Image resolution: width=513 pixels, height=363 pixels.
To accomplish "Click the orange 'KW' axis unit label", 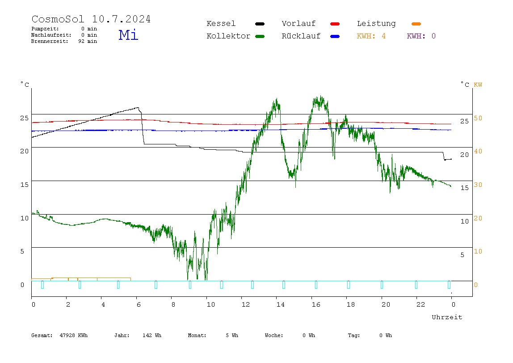I will (478, 85).
